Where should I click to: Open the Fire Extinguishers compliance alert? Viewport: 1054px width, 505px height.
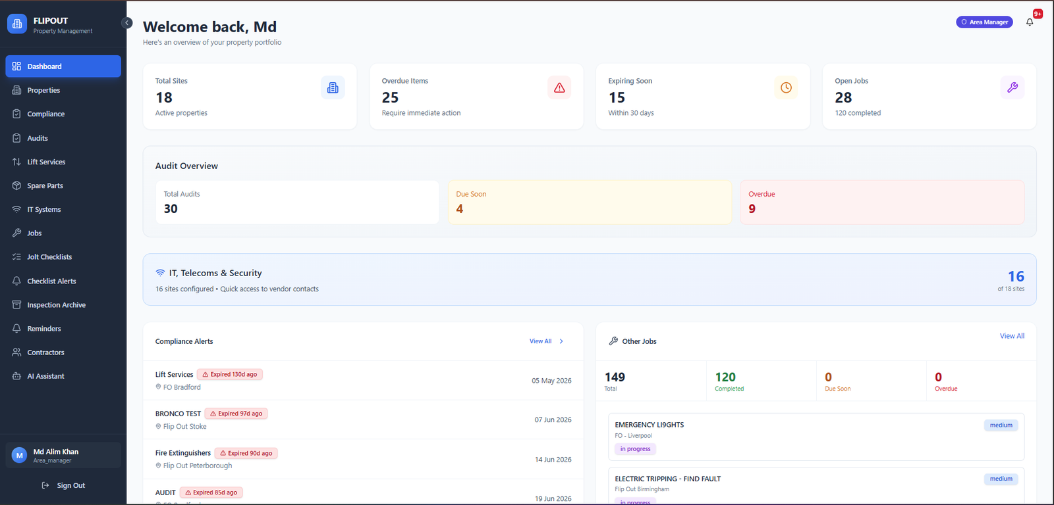[363, 459]
